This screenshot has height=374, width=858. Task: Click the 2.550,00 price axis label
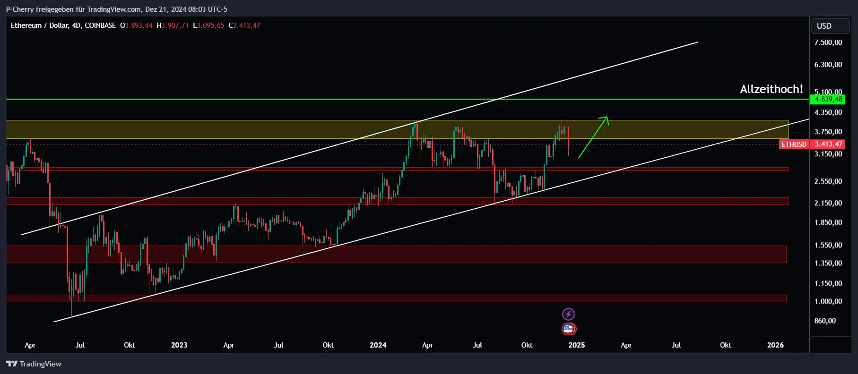tap(828, 181)
